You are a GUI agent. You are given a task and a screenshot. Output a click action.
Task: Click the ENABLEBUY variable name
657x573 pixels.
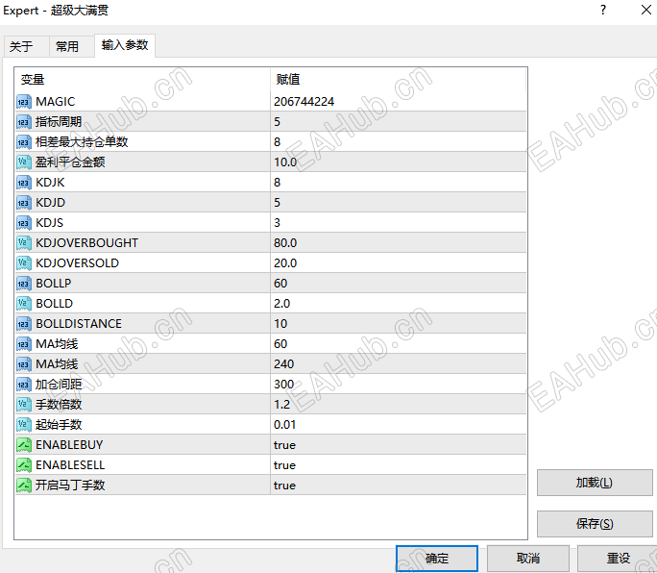point(69,444)
